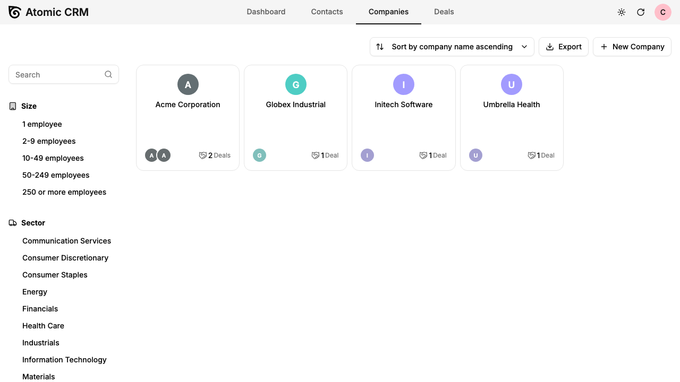The width and height of the screenshot is (680, 382).
Task: Open the Sort by company name dropdown
Action: pyautogui.click(x=452, y=47)
